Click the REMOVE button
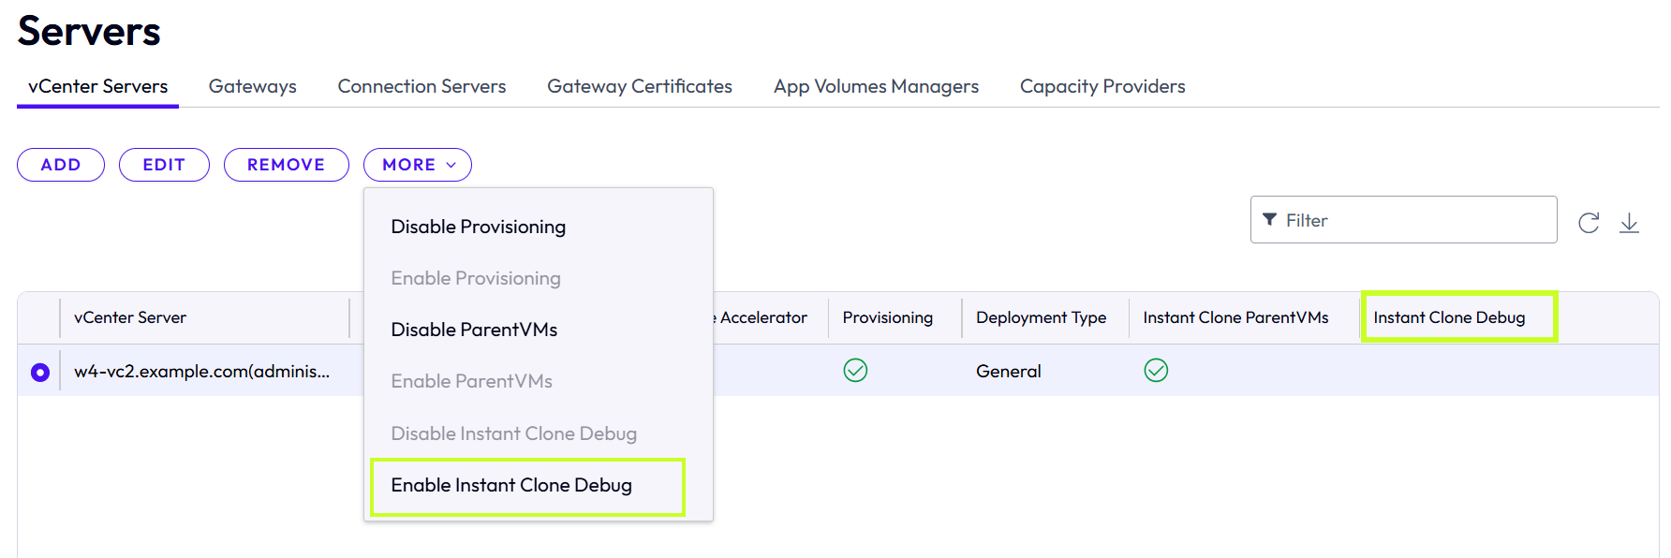Viewport: 1671px width, 558px height. (x=287, y=165)
